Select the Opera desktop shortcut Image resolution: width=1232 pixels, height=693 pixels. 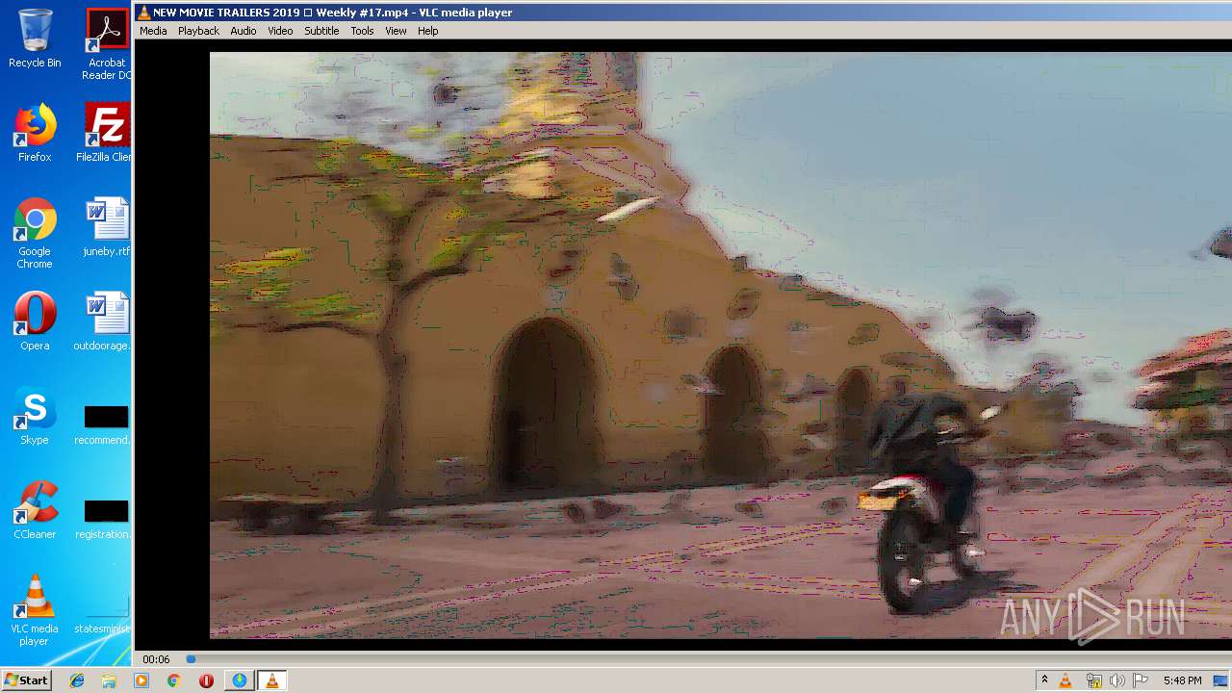(x=35, y=321)
